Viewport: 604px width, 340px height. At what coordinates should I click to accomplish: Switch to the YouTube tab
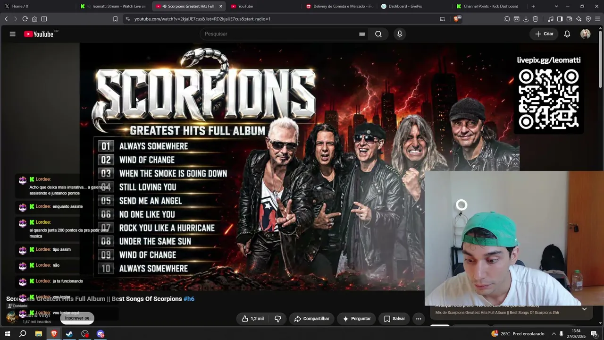(264, 6)
